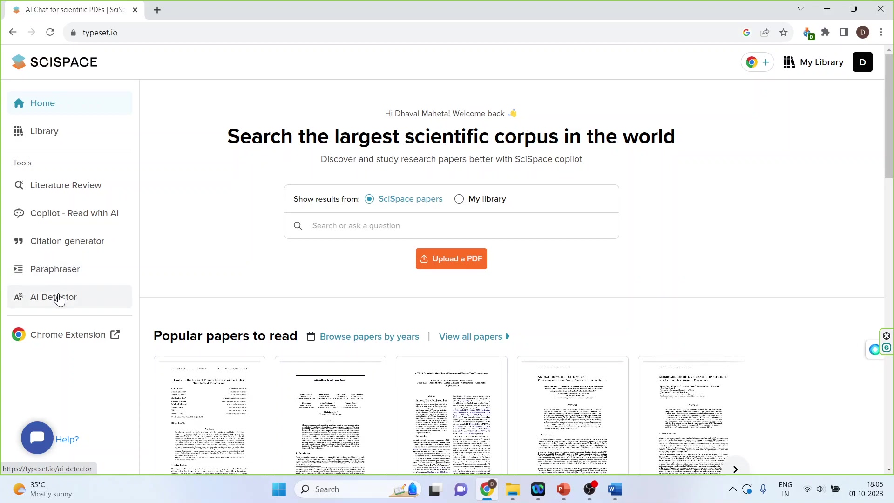The height and width of the screenshot is (503, 894).
Task: Open the Help chat bubble
Action: [37, 438]
